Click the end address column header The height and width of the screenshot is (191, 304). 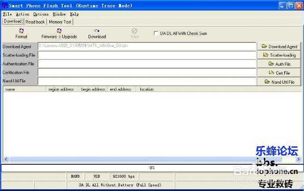[122, 89]
